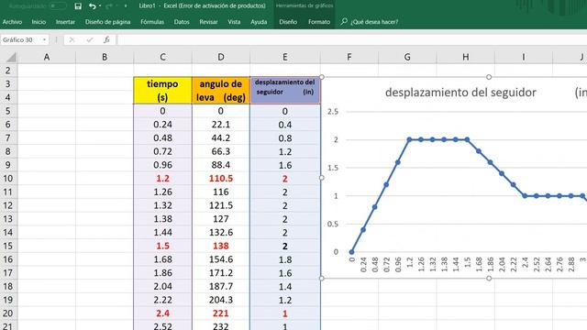Open the Diseño de página tab

click(108, 22)
